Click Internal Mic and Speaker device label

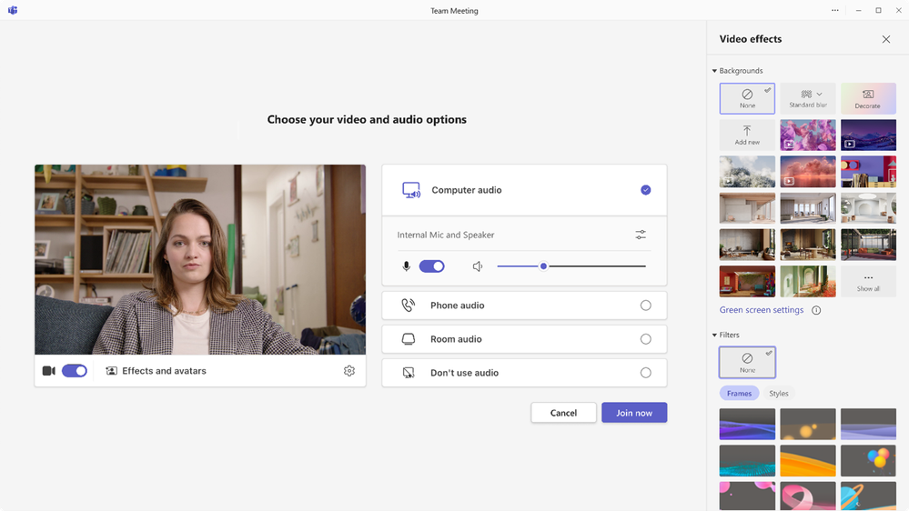[x=446, y=235]
